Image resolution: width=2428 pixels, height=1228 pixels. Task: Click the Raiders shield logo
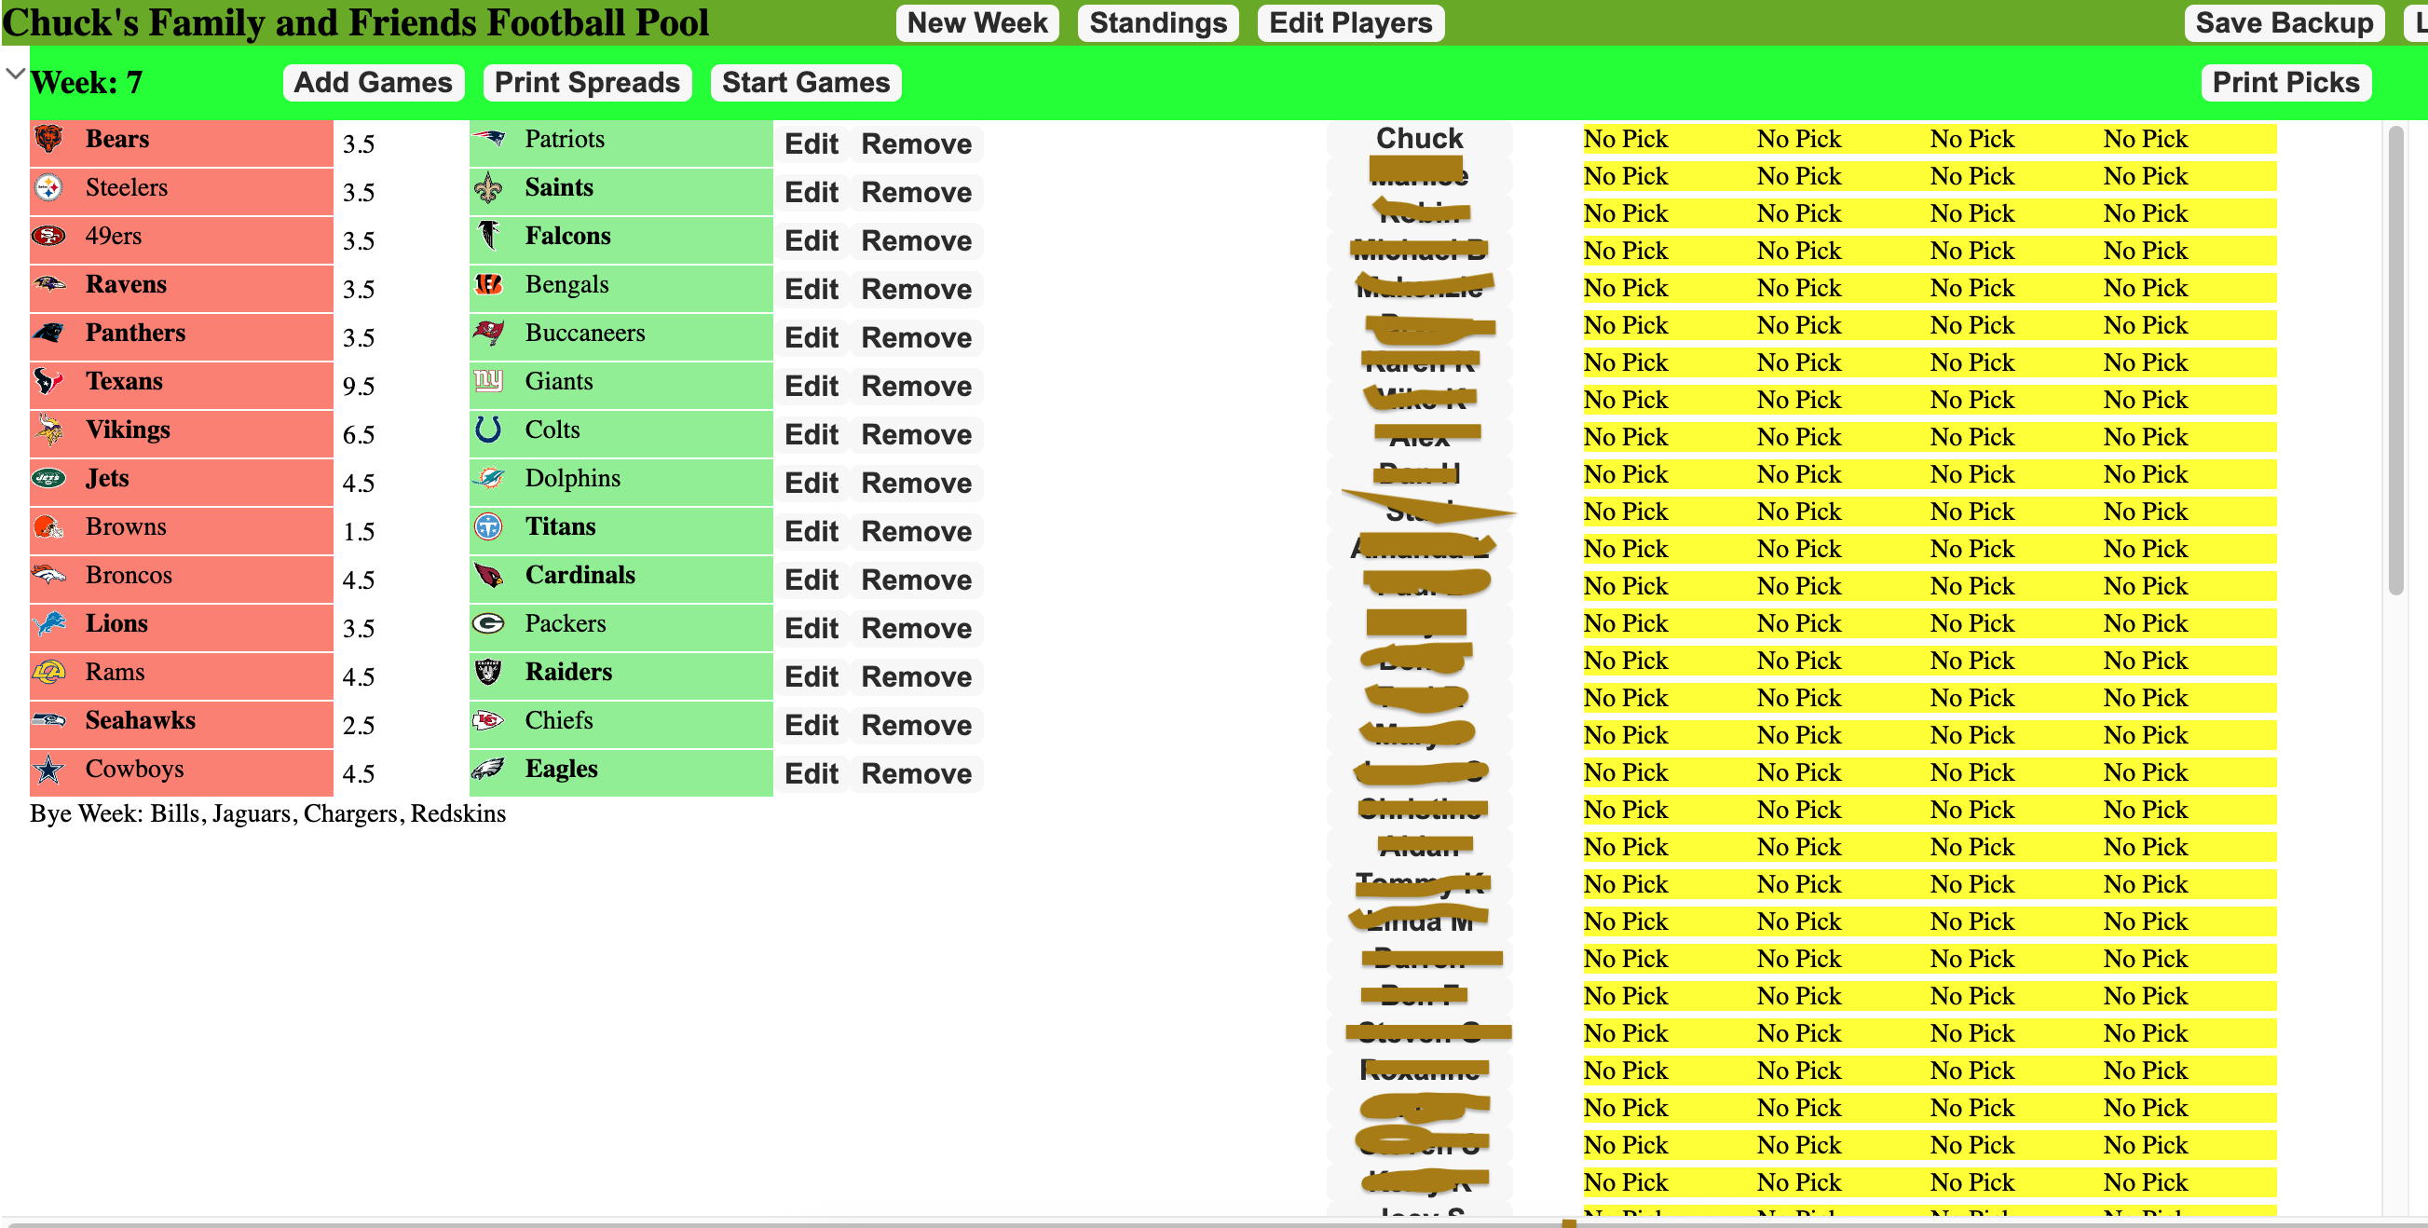[x=488, y=672]
